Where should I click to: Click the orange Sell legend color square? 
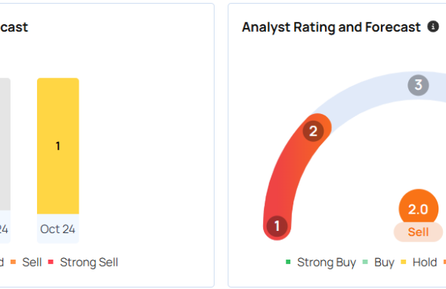13,262
